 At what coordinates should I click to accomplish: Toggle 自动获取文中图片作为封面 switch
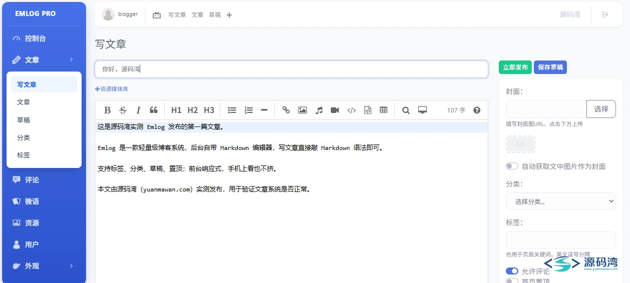(512, 166)
